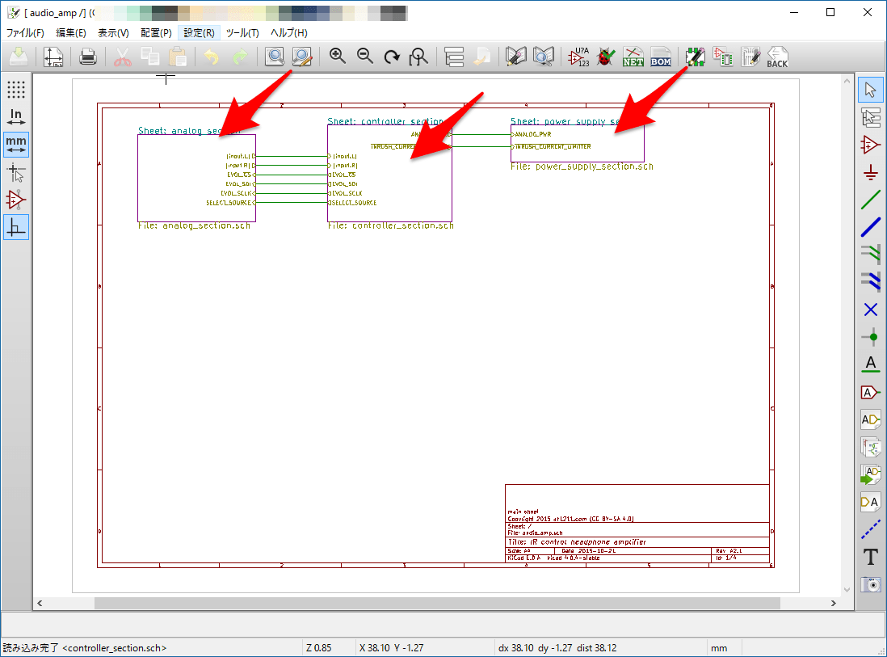Click the find magnifier icon
Screen dimensions: 887x657
tap(275, 57)
